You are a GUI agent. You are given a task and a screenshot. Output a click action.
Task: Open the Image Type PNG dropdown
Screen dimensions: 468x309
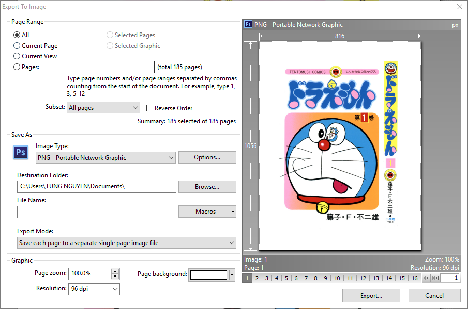click(105, 157)
